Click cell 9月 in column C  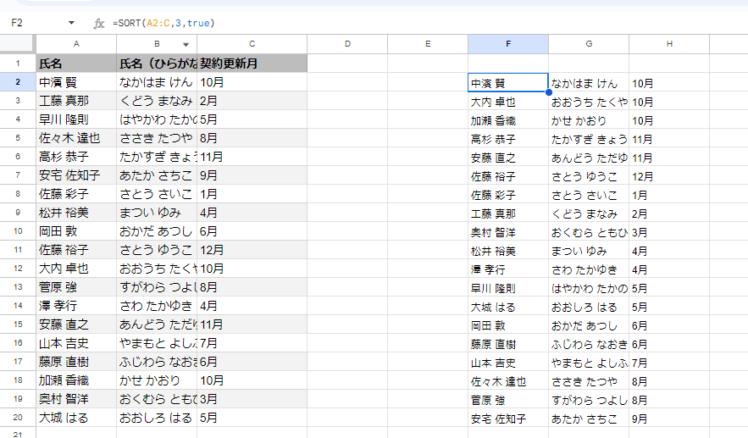(x=252, y=175)
